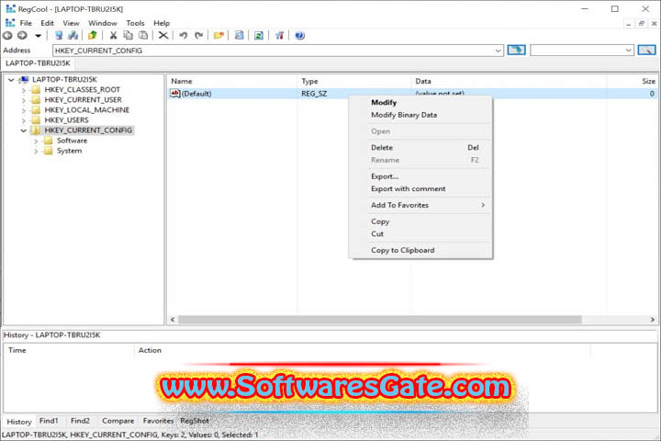Select HKEY_USERS in the tree
Viewport: 661px width, 441px height.
point(67,119)
